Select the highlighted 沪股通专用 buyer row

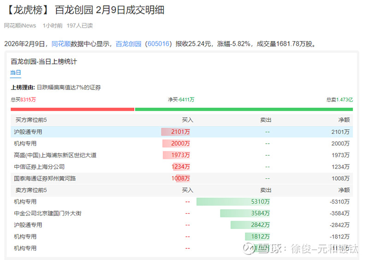tap(182, 132)
